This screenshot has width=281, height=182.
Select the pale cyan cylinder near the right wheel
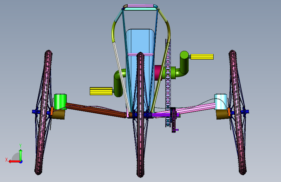coord(221,102)
